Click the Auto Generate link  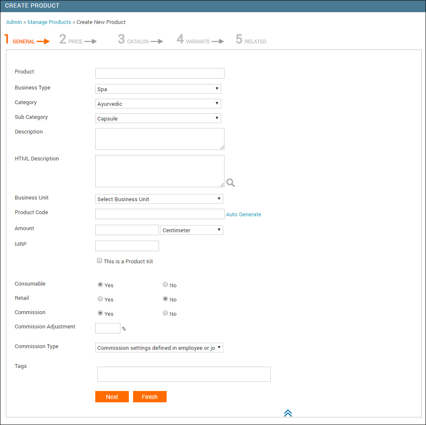(x=243, y=215)
